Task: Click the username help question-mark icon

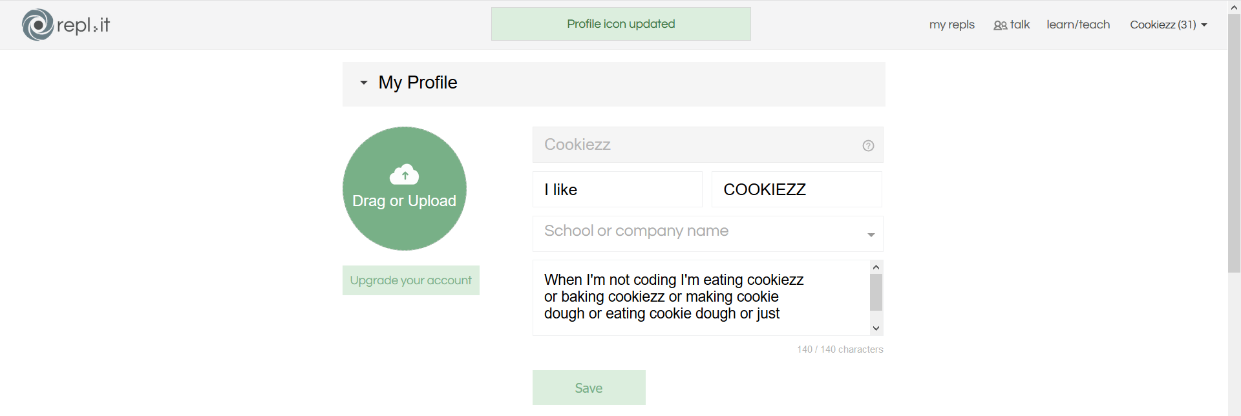Action: pyautogui.click(x=868, y=145)
